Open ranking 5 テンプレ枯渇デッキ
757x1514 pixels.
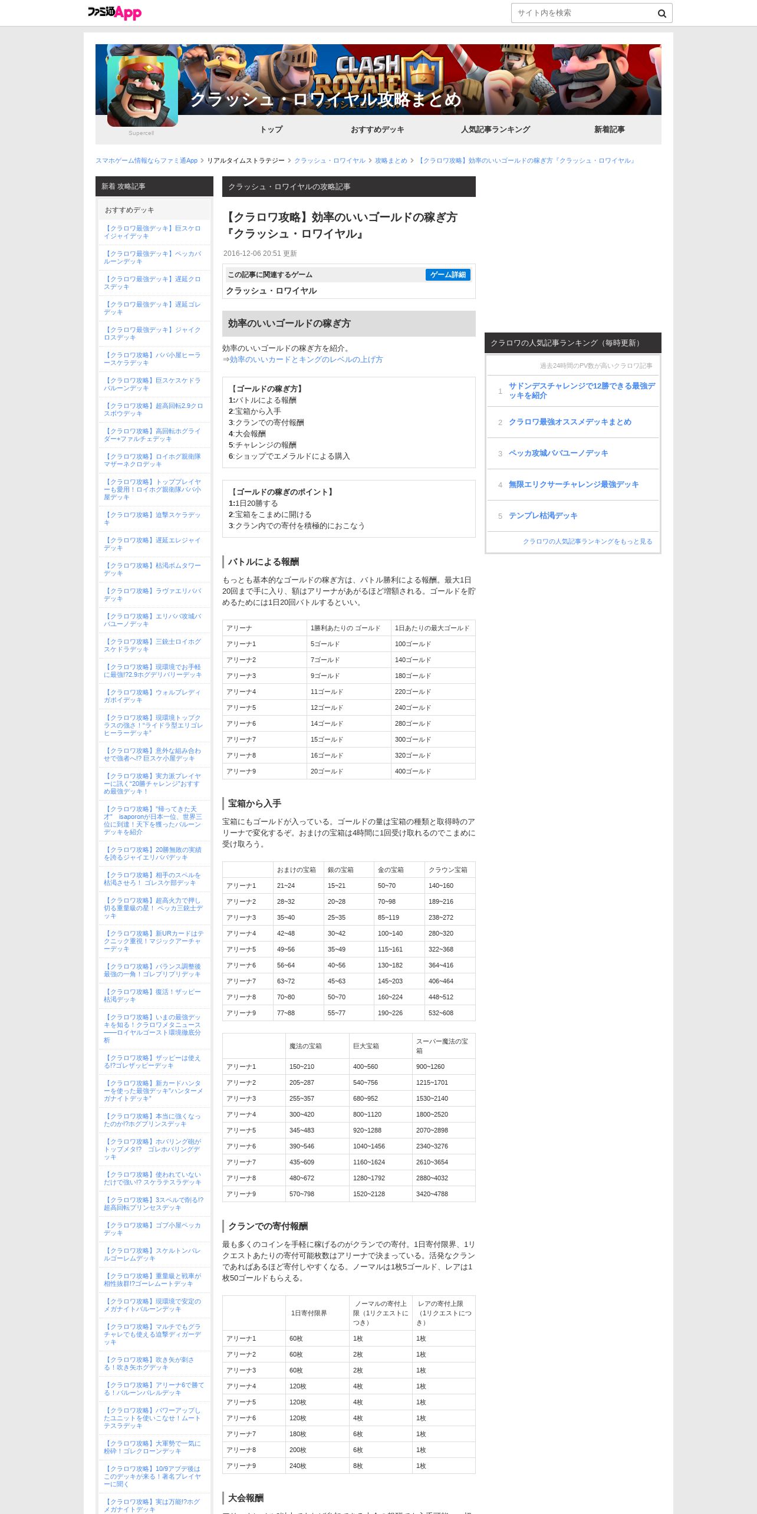[x=543, y=516]
